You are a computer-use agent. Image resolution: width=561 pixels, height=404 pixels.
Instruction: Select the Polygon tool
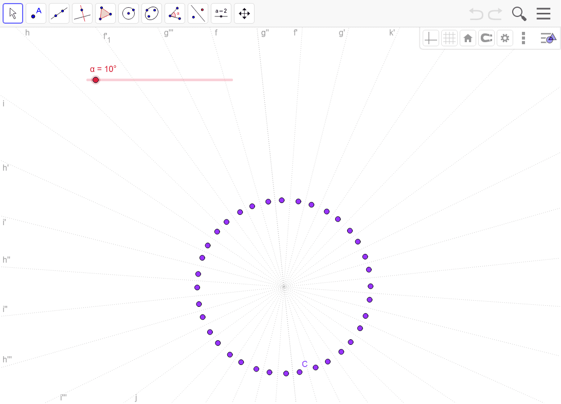click(105, 13)
